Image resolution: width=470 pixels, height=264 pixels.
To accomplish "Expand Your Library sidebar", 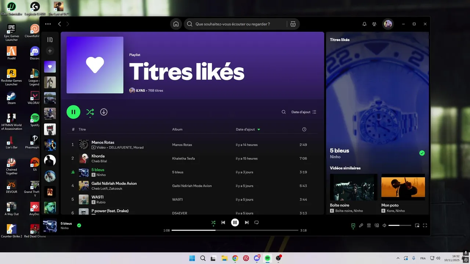I will pos(50,40).
